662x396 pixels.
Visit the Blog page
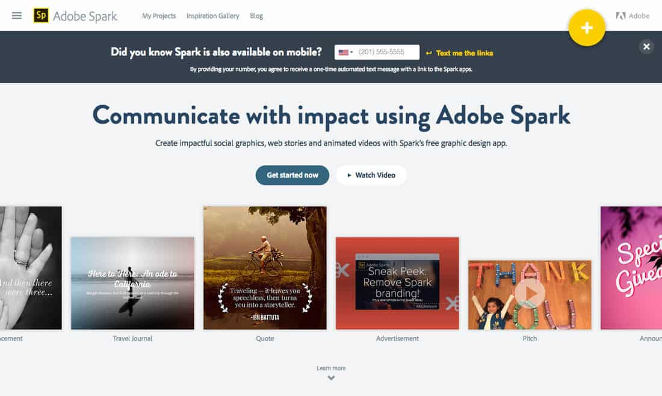click(x=256, y=16)
